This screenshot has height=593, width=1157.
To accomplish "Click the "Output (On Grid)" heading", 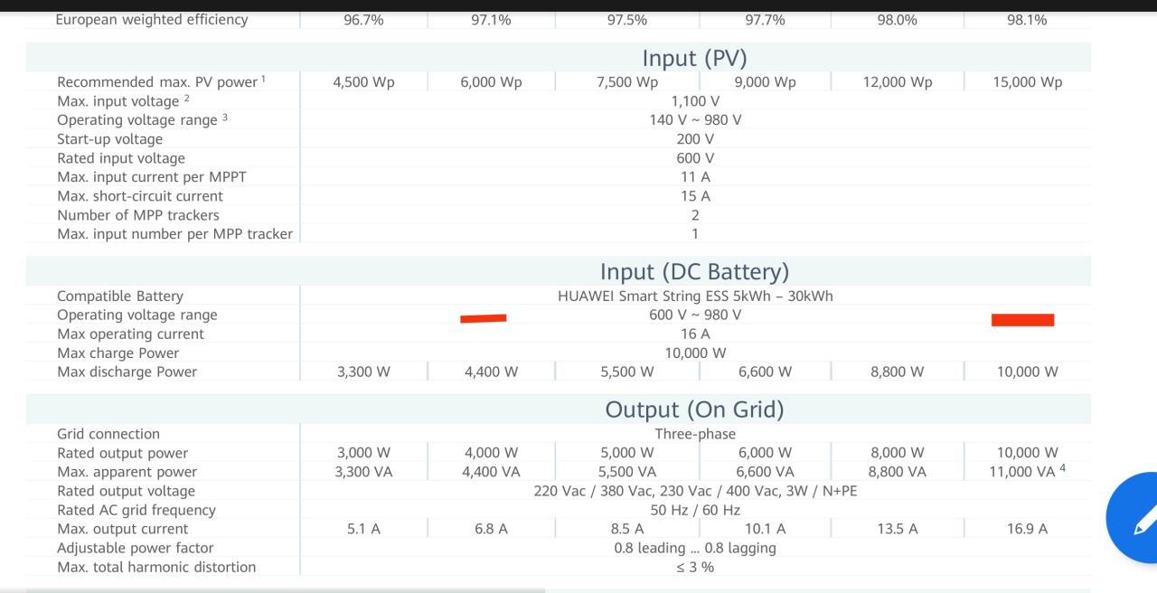I will pyautogui.click(x=694, y=409).
